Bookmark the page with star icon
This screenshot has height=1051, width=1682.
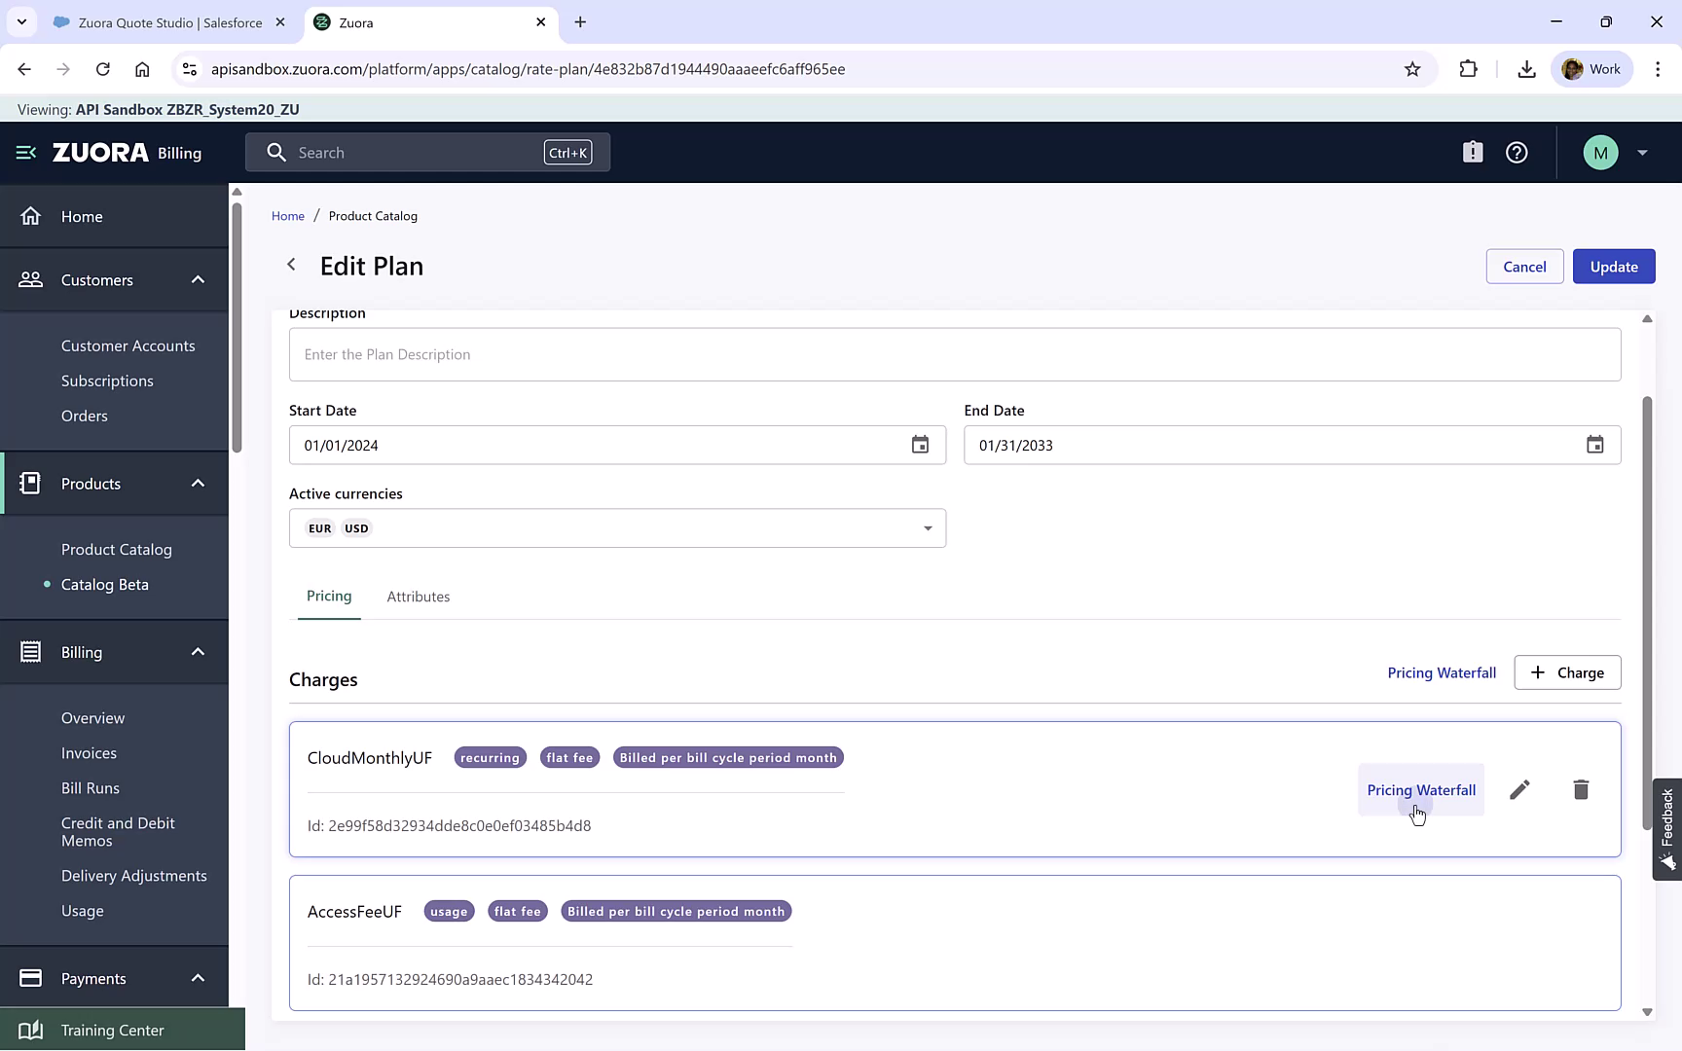tap(1412, 68)
